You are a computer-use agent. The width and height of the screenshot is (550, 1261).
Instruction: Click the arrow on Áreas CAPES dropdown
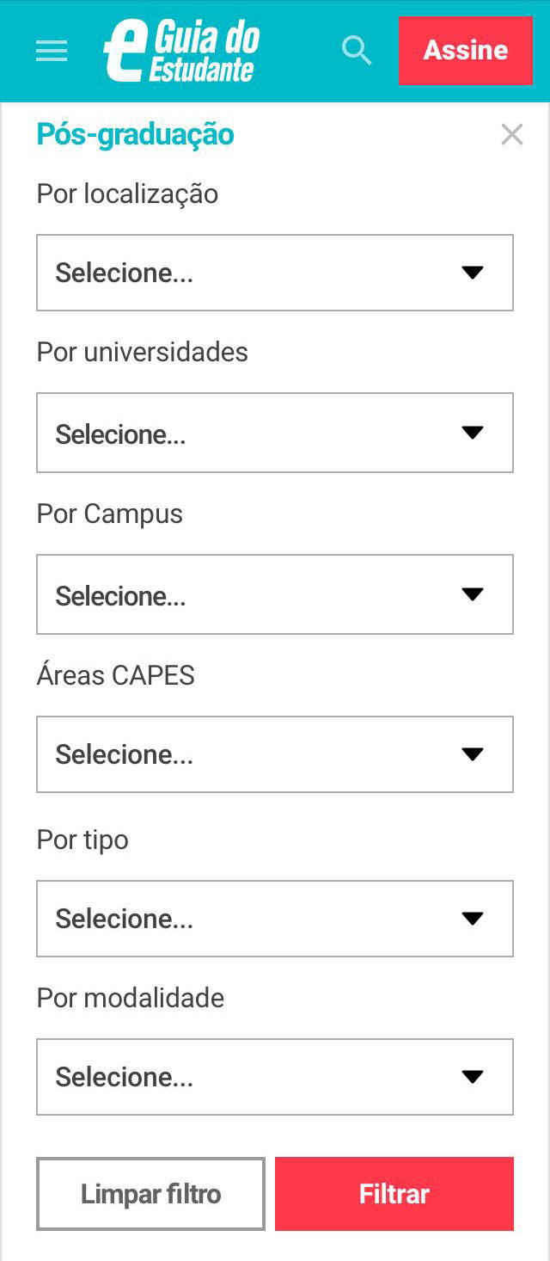pos(473,754)
